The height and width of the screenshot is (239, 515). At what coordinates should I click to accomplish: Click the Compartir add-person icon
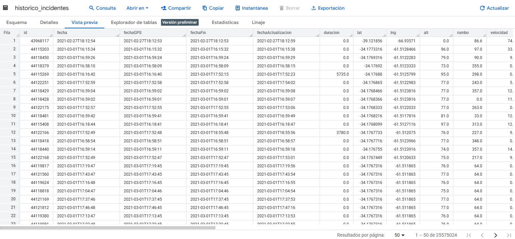(163, 8)
